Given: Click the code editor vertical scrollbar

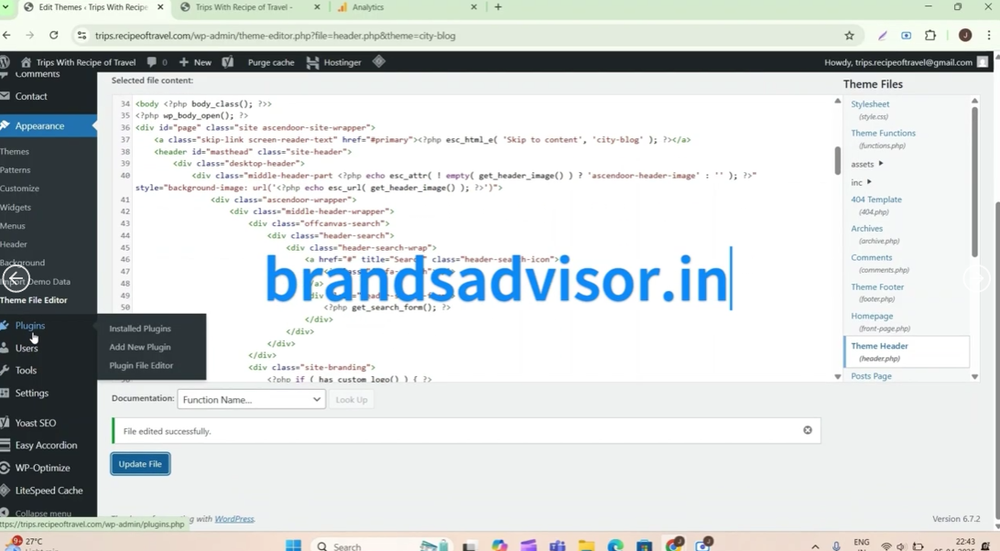Looking at the screenshot, I should [837, 161].
